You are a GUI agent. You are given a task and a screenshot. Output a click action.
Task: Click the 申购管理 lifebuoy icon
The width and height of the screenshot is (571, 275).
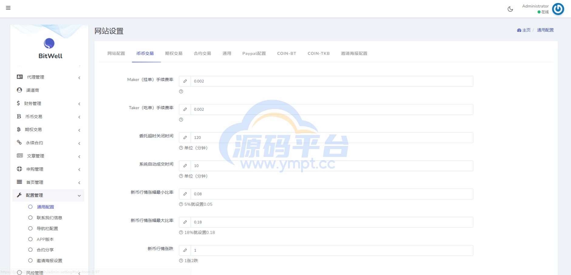click(x=19, y=169)
